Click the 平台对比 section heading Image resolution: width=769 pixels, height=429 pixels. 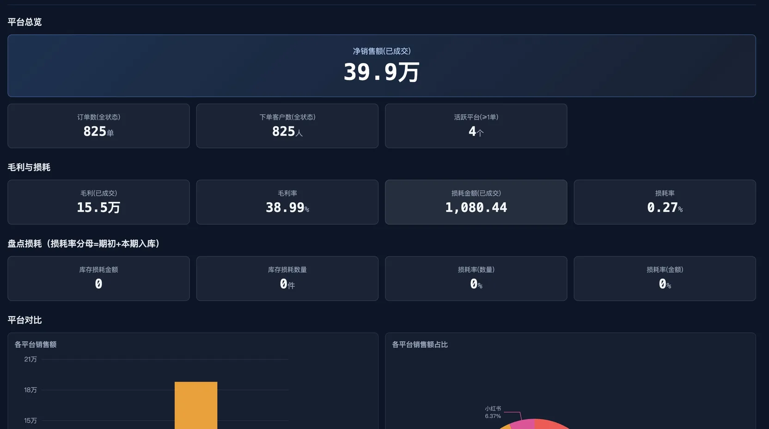pos(24,320)
